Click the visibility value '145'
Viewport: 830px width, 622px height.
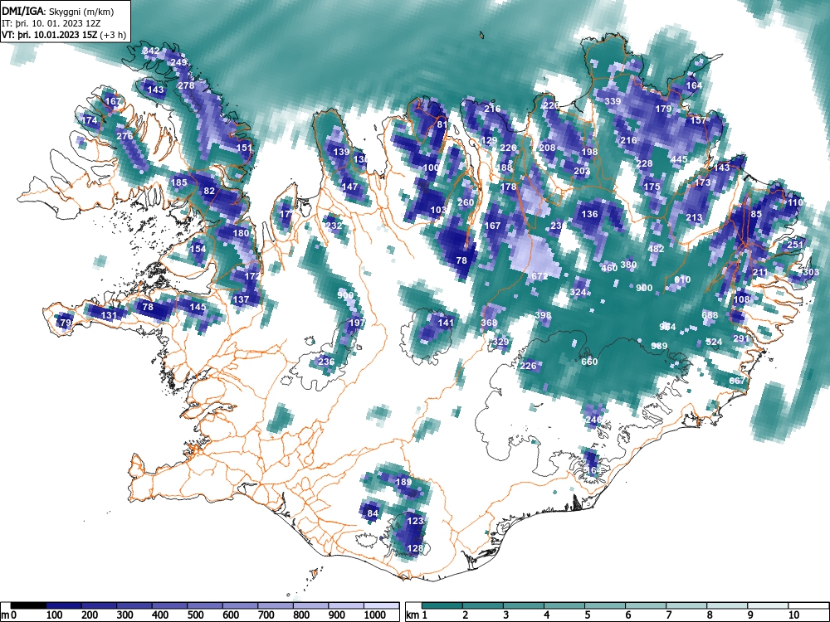198,307
